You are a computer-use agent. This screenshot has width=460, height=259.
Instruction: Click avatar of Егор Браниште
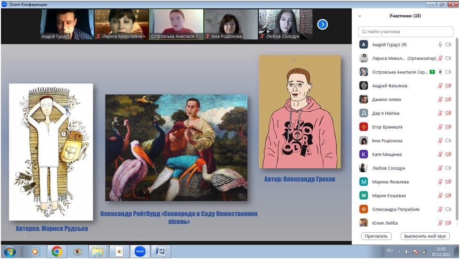tap(364, 127)
